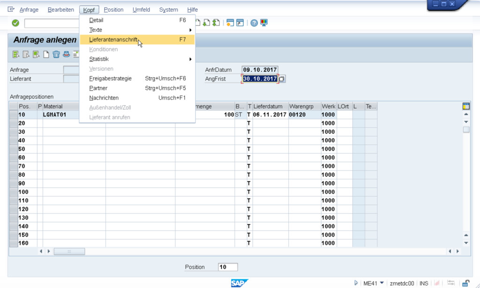Image resolution: width=480 pixels, height=288 pixels.
Task: Open the table settings icon above scrollbar
Action: pos(465,106)
